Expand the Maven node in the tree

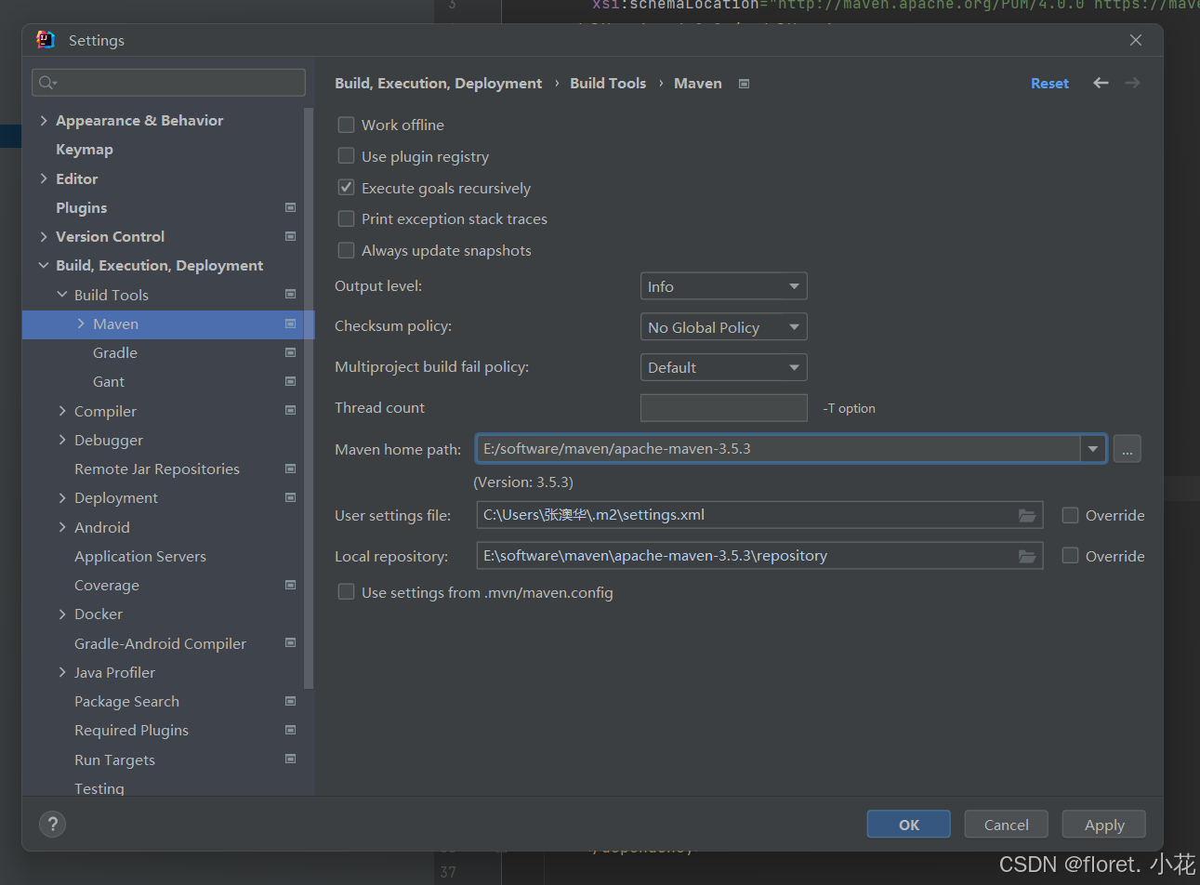(81, 324)
